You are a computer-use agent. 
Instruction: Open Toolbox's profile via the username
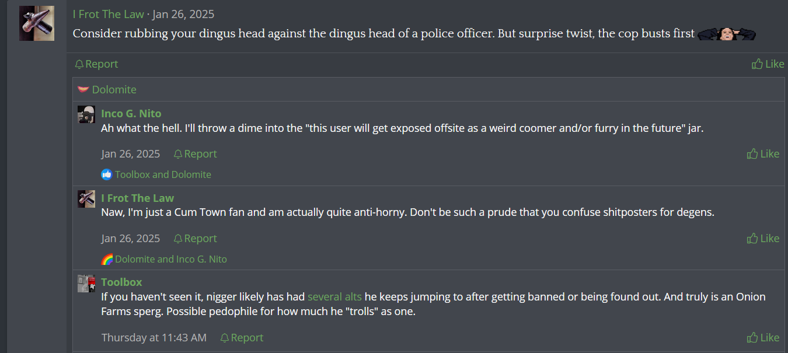pyautogui.click(x=121, y=282)
